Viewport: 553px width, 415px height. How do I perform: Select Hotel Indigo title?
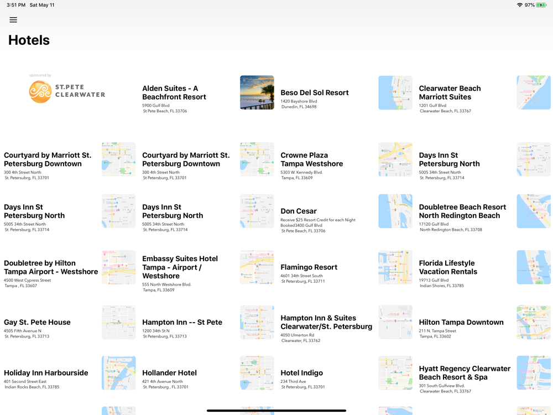point(301,372)
